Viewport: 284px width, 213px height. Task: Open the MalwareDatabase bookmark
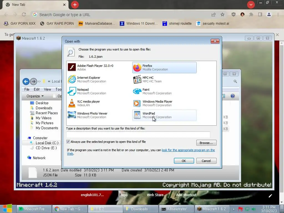[97, 23]
